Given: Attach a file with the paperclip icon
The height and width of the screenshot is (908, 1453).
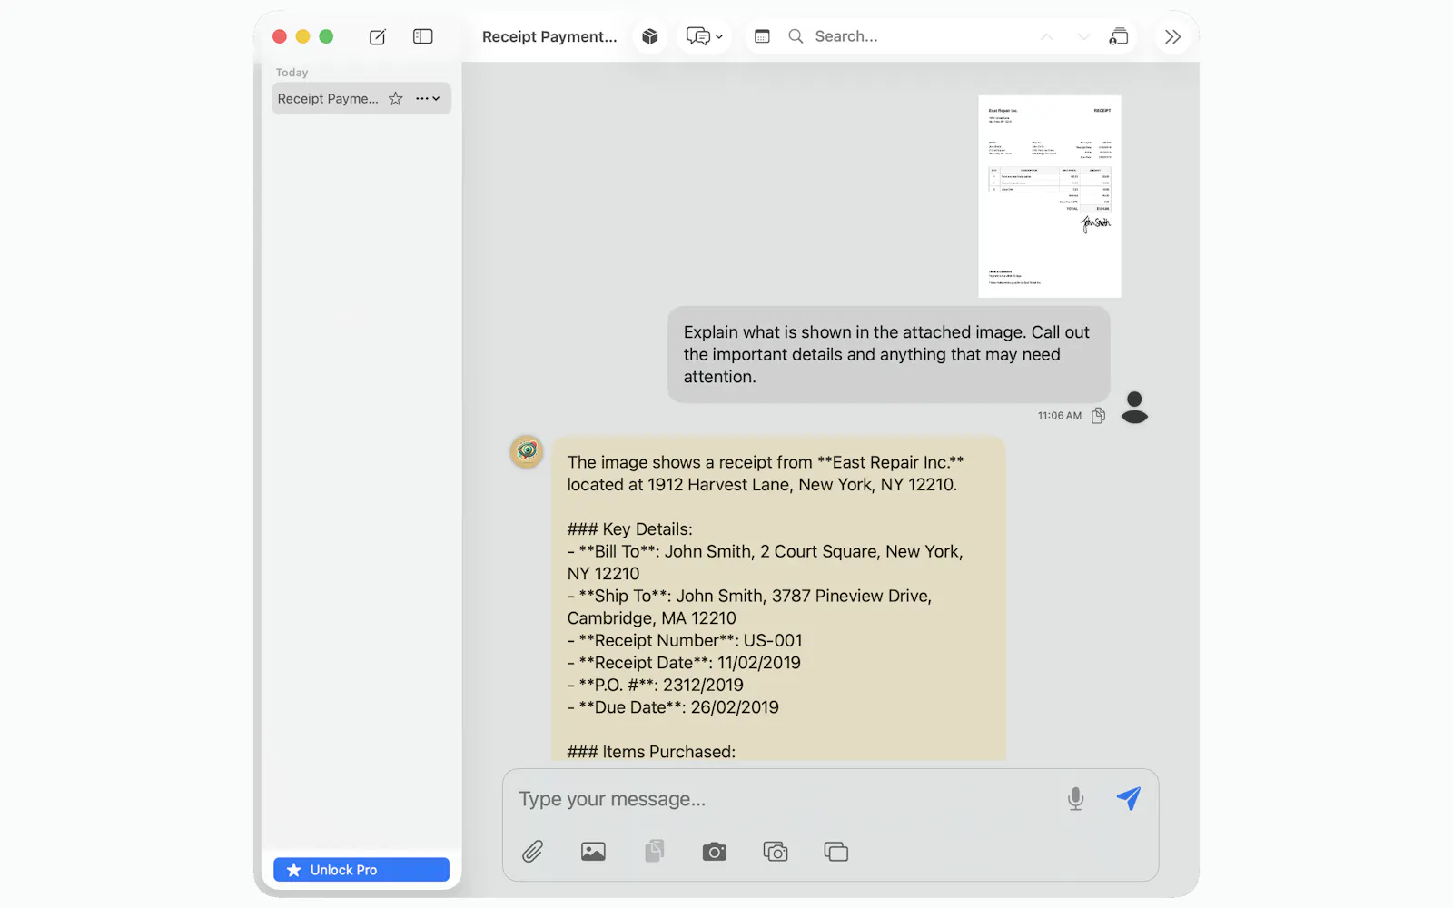Looking at the screenshot, I should [533, 852].
